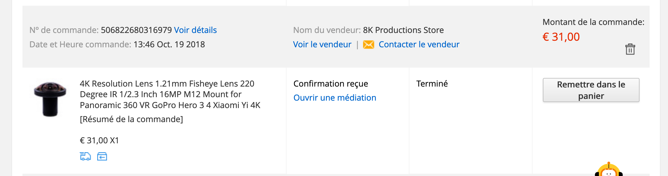Open the robot chat assistant
This screenshot has width=668, height=176.
[x=608, y=170]
